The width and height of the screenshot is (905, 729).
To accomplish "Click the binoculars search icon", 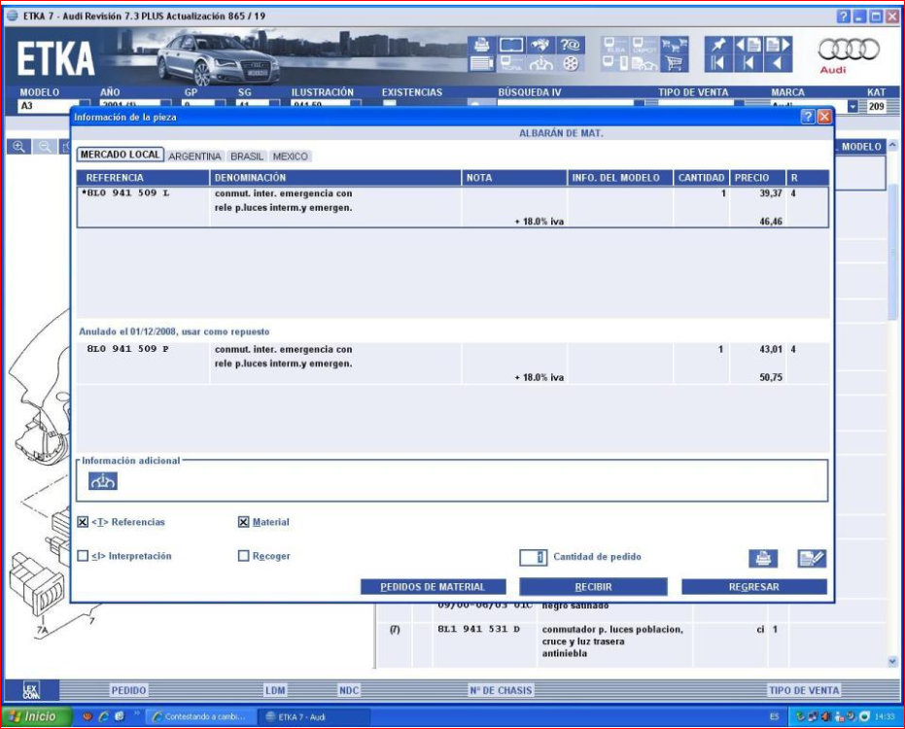I will coord(540,45).
